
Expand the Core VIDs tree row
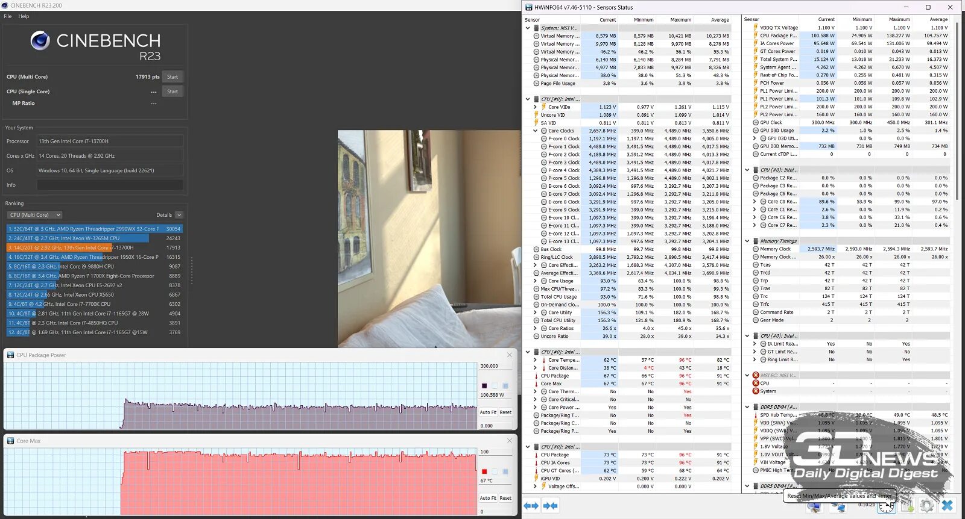(x=535, y=107)
